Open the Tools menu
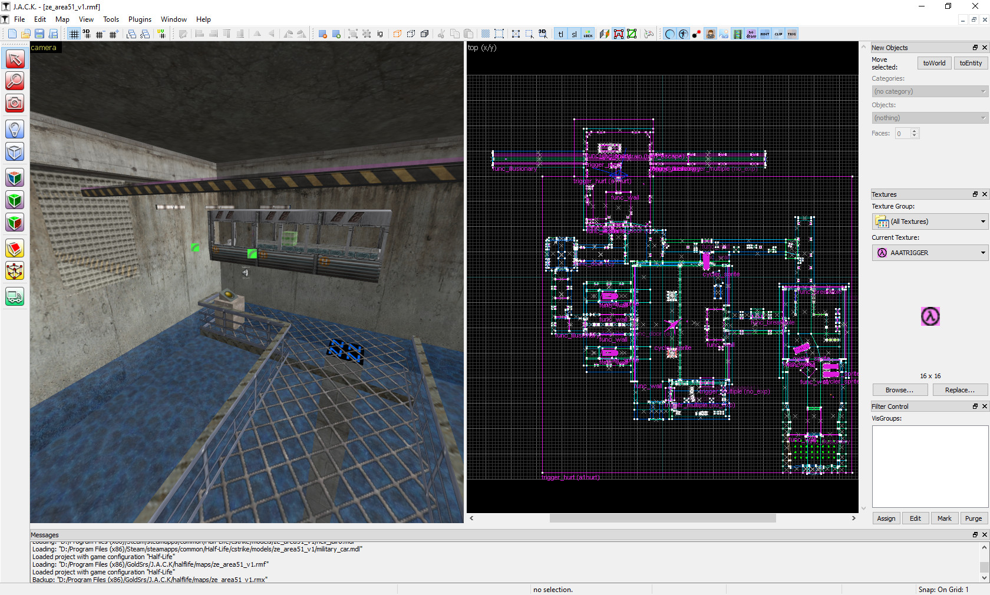990x595 pixels. [x=111, y=19]
